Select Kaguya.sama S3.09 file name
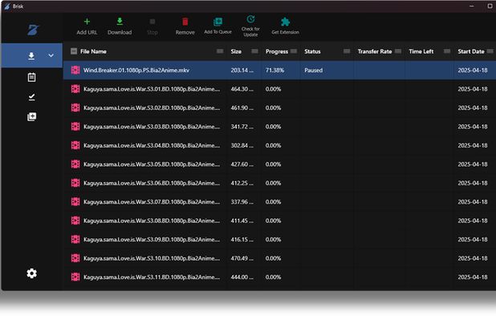 pyautogui.click(x=152, y=240)
